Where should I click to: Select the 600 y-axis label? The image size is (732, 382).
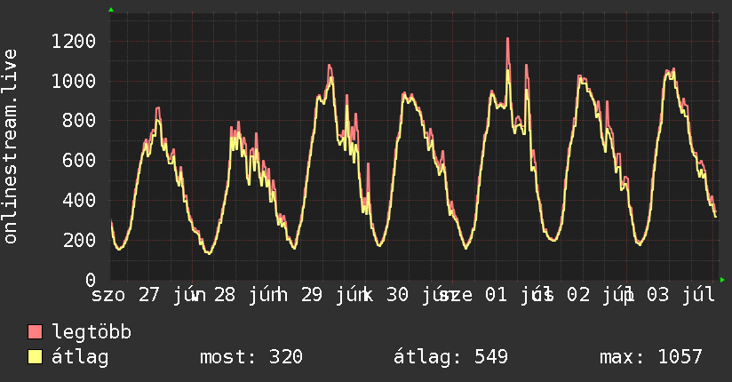[79, 160]
